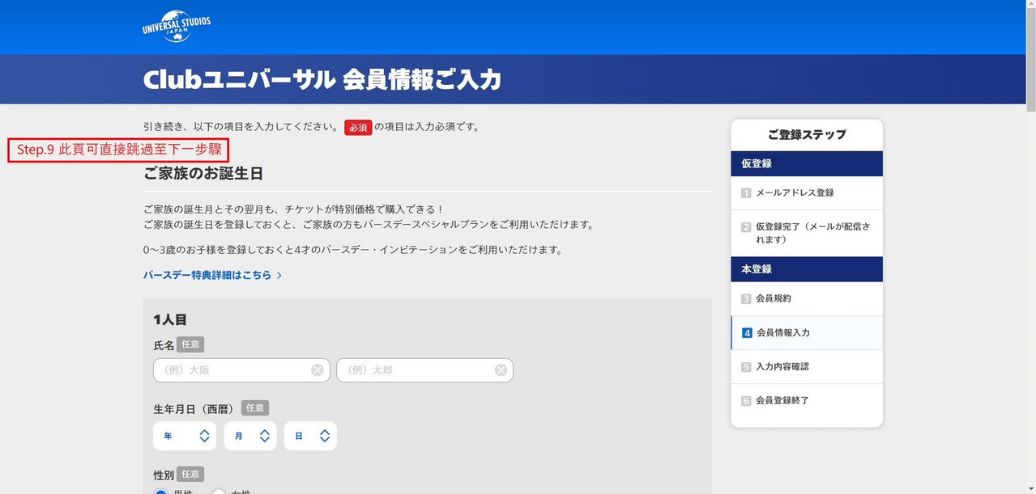Click the ご登録ステップ title
Image resolution: width=1036 pixels, height=494 pixels.
click(806, 135)
